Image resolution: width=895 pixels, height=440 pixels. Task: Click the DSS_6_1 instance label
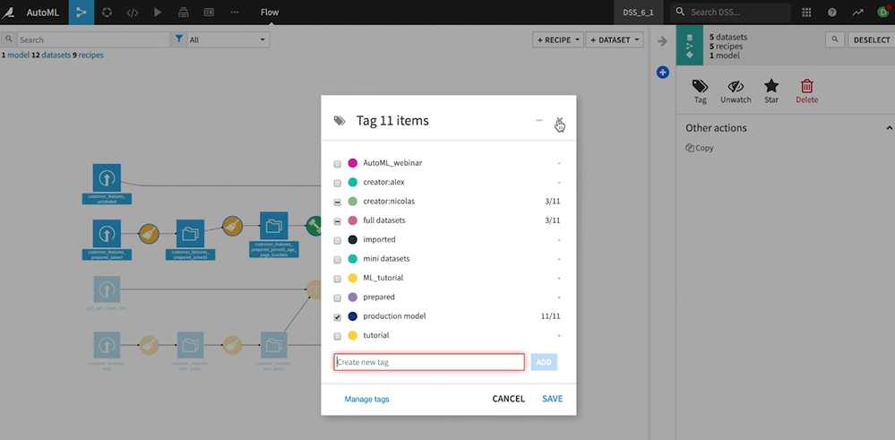pos(638,12)
